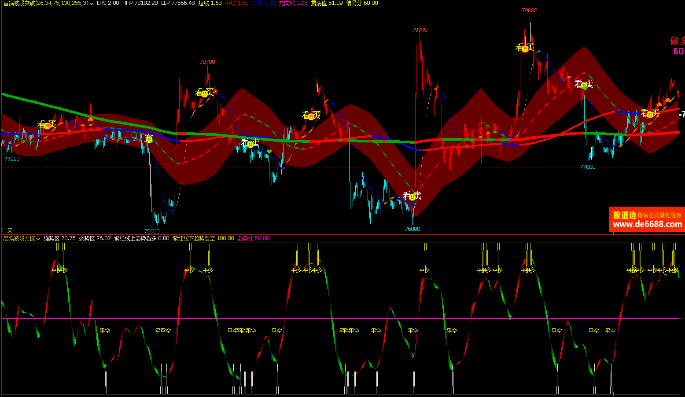The width and height of the screenshot is (685, 397).
Task: Open the www.de6688.com watermark link
Action: pyautogui.click(x=647, y=225)
